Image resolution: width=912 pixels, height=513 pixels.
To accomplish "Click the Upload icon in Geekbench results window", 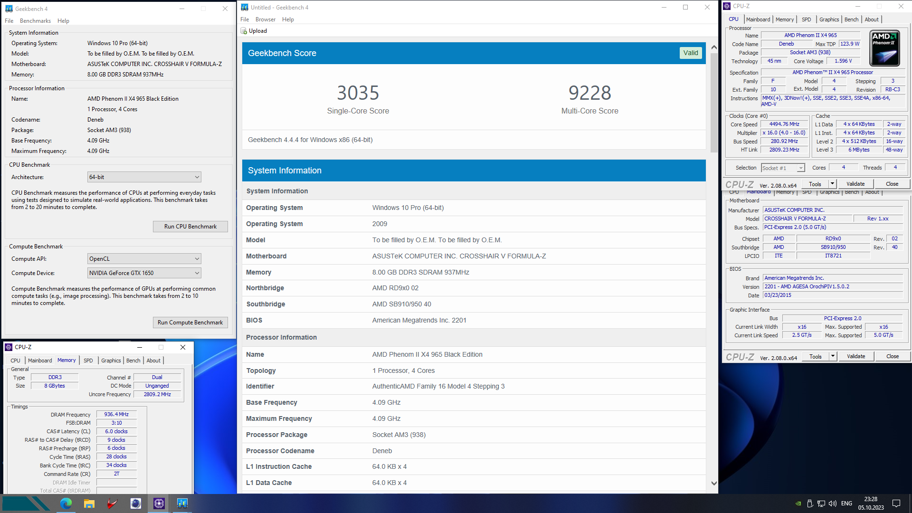I will (x=244, y=31).
